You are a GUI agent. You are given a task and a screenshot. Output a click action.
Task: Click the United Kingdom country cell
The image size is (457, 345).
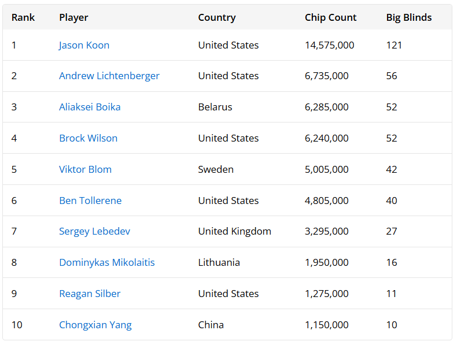[x=235, y=232]
